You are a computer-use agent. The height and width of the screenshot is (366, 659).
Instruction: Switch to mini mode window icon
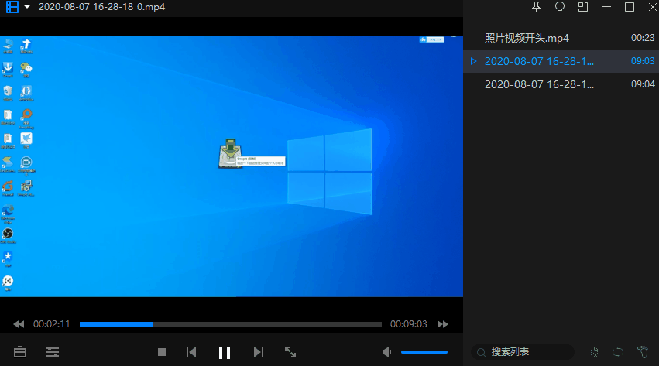click(x=583, y=7)
